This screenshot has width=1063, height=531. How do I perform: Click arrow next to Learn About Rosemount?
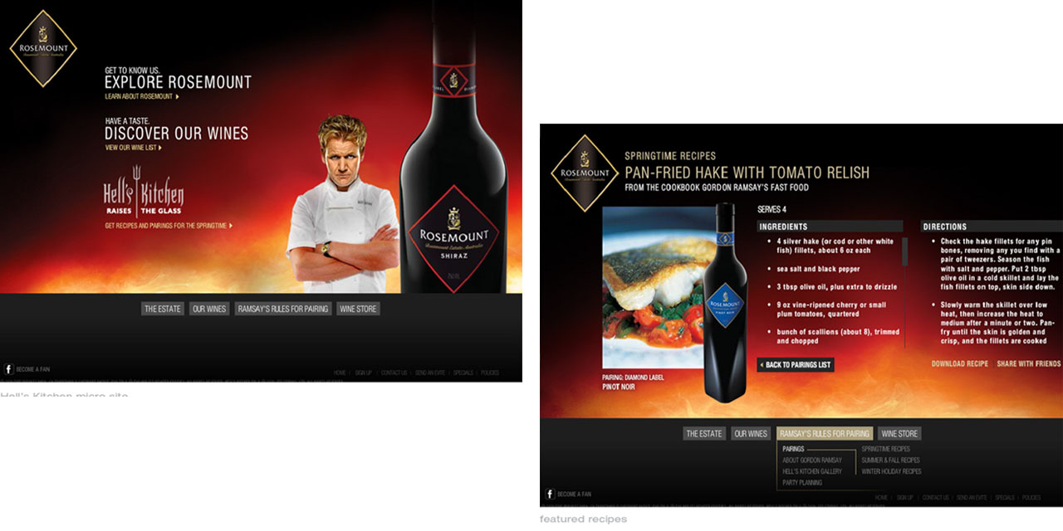[x=177, y=96]
